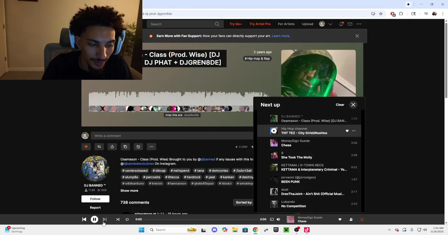This screenshot has width=448, height=235.
Task: Toggle the Next up queue icon
Action: coord(362,219)
